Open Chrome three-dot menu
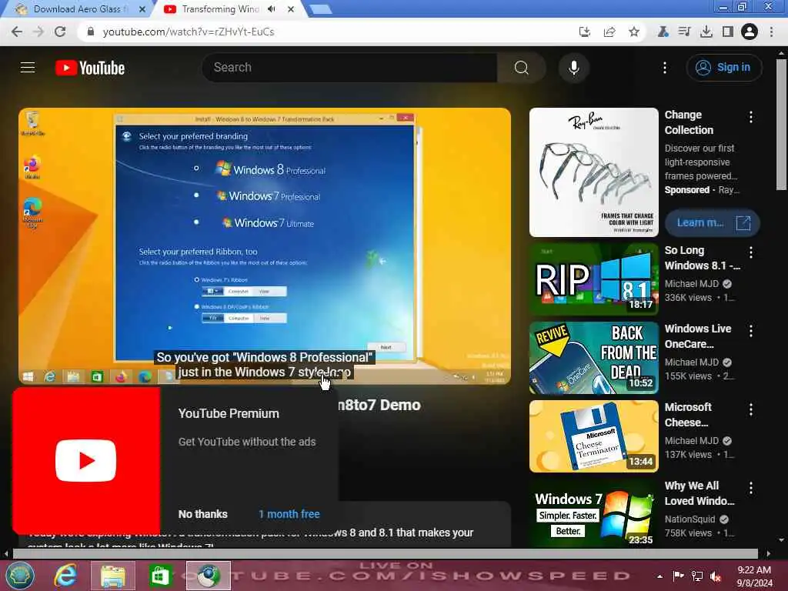 tap(771, 32)
